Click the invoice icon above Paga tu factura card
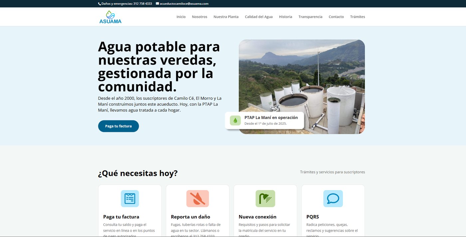The height and width of the screenshot is (237, 466). tap(130, 198)
